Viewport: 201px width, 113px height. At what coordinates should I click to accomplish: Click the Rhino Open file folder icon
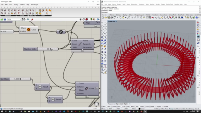tap(106, 18)
